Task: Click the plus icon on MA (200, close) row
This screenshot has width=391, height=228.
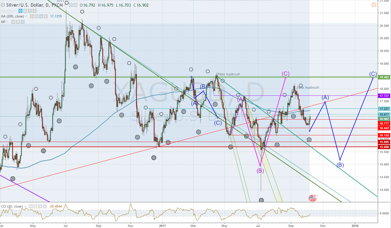Action: click(41, 16)
